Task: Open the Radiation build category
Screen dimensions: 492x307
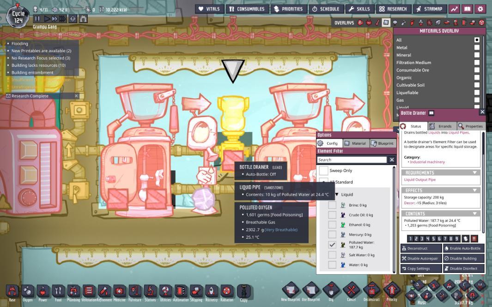Action: coord(226,291)
